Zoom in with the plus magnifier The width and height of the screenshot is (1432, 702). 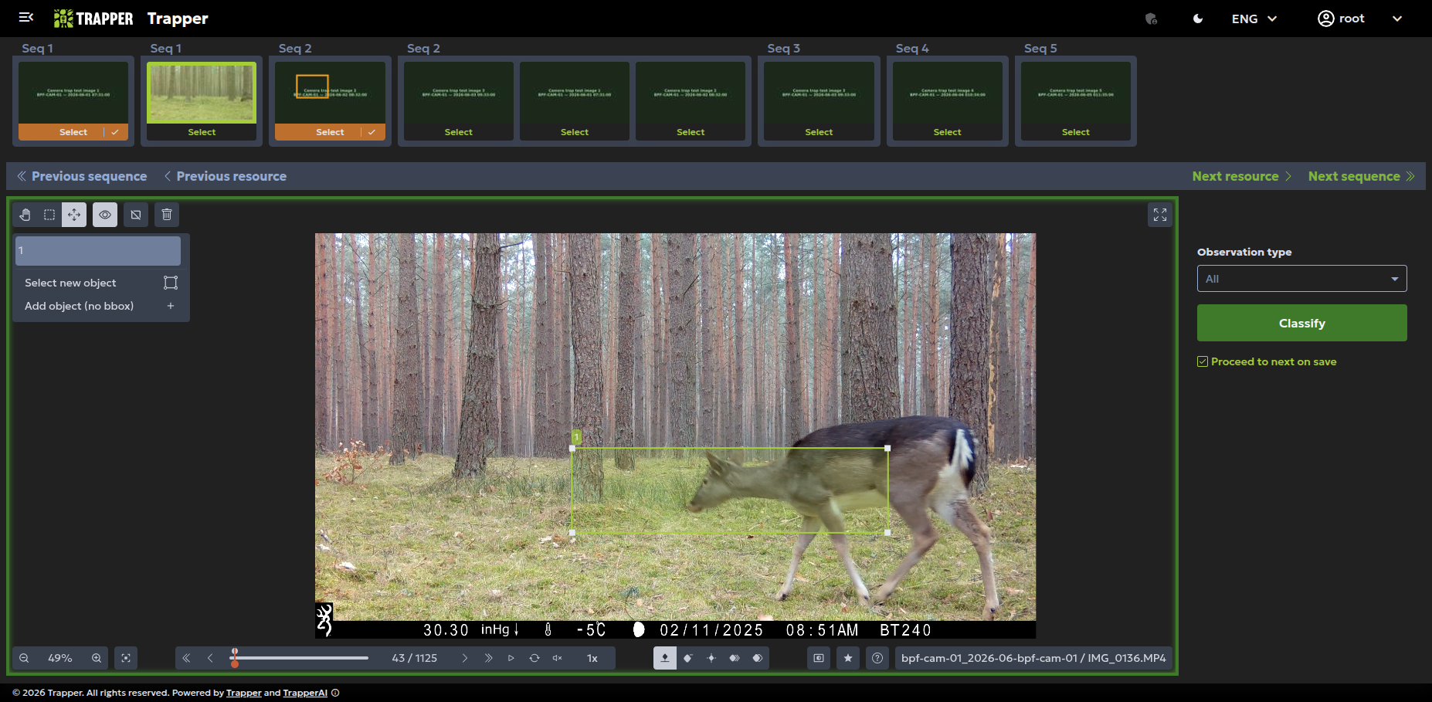97,658
